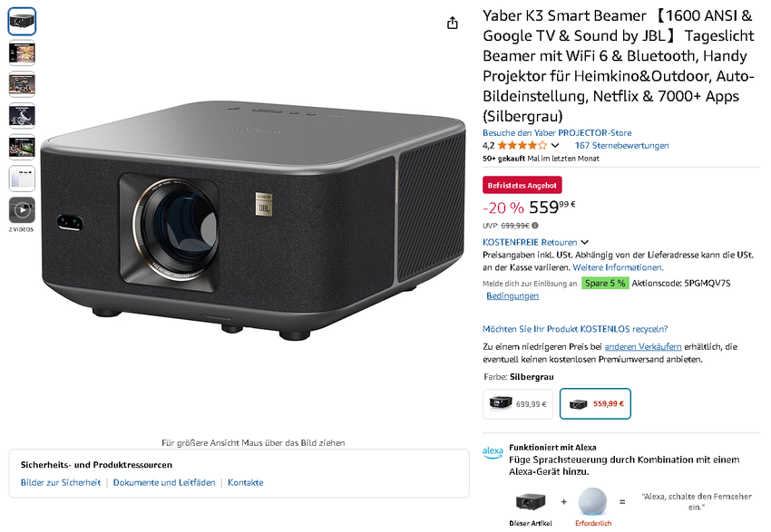Select the Silbergrau 559,99 € variant
771x532 pixels.
[595, 404]
